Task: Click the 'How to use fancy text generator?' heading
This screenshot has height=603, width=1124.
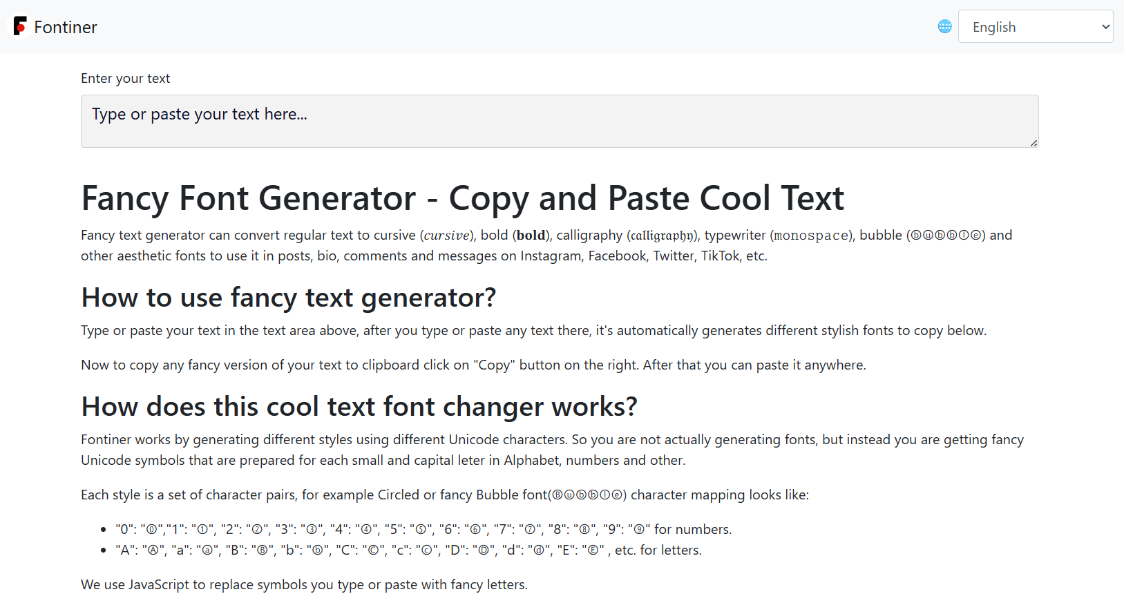Action: 289,298
